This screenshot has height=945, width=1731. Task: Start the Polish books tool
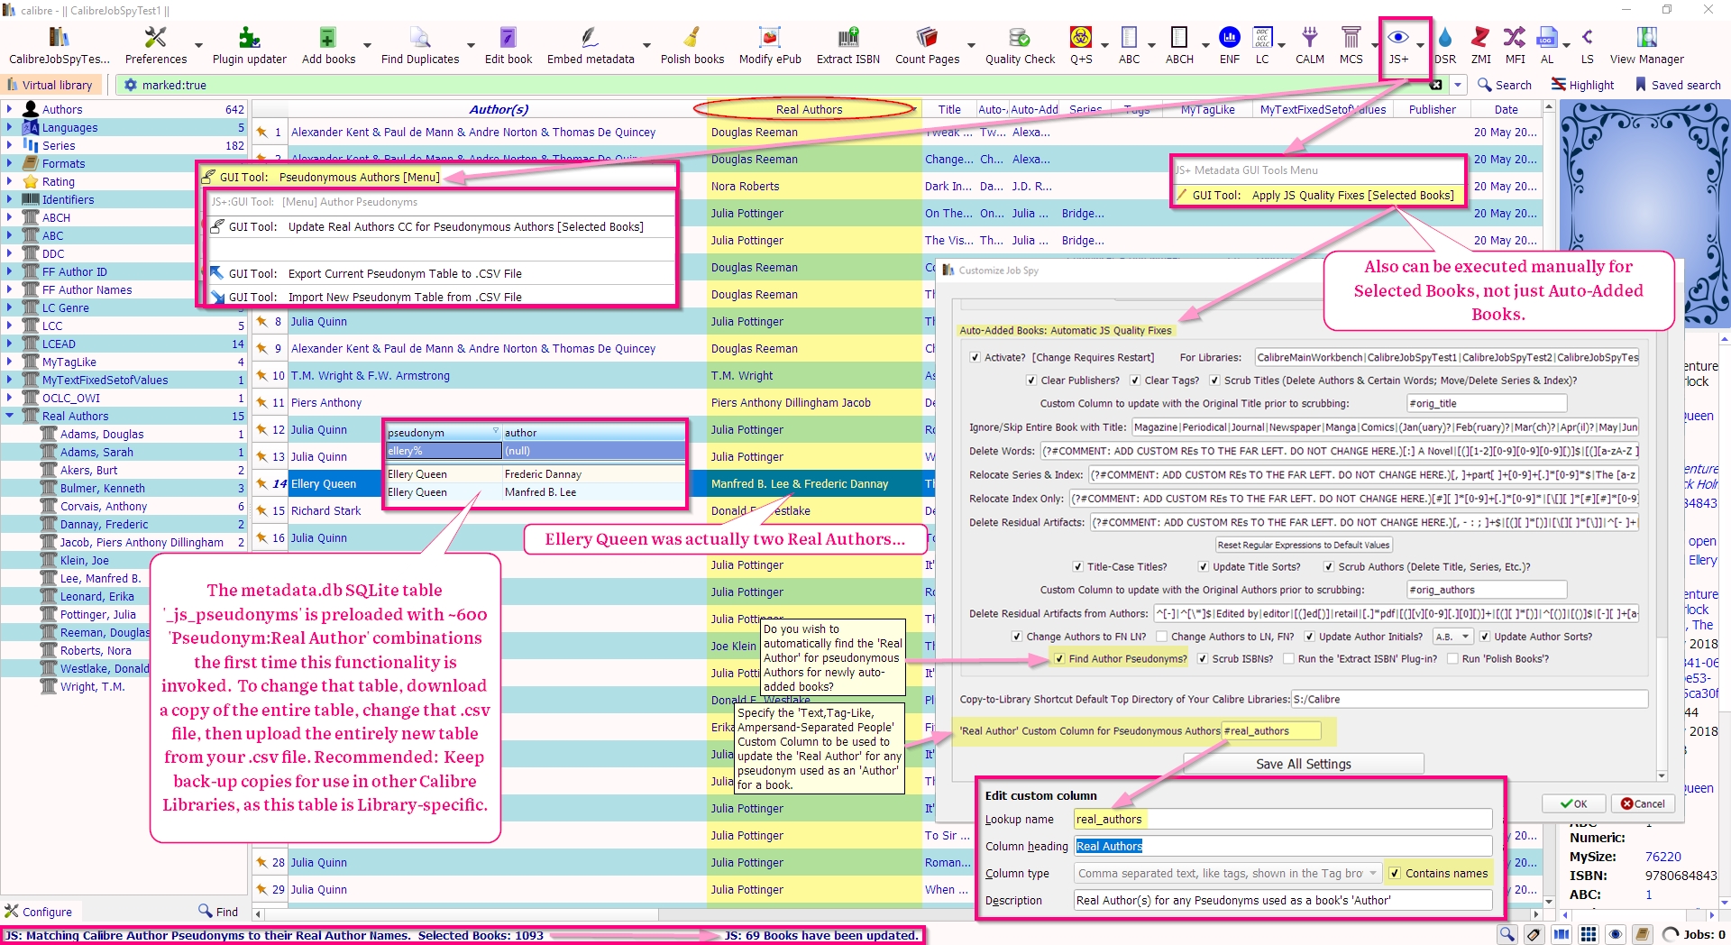point(692,45)
